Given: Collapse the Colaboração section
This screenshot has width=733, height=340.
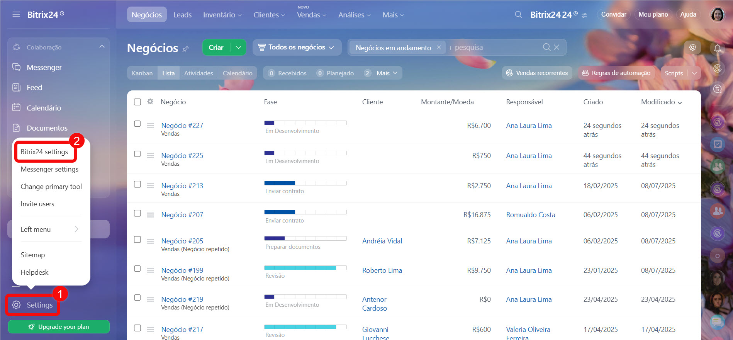Looking at the screenshot, I should click(102, 47).
